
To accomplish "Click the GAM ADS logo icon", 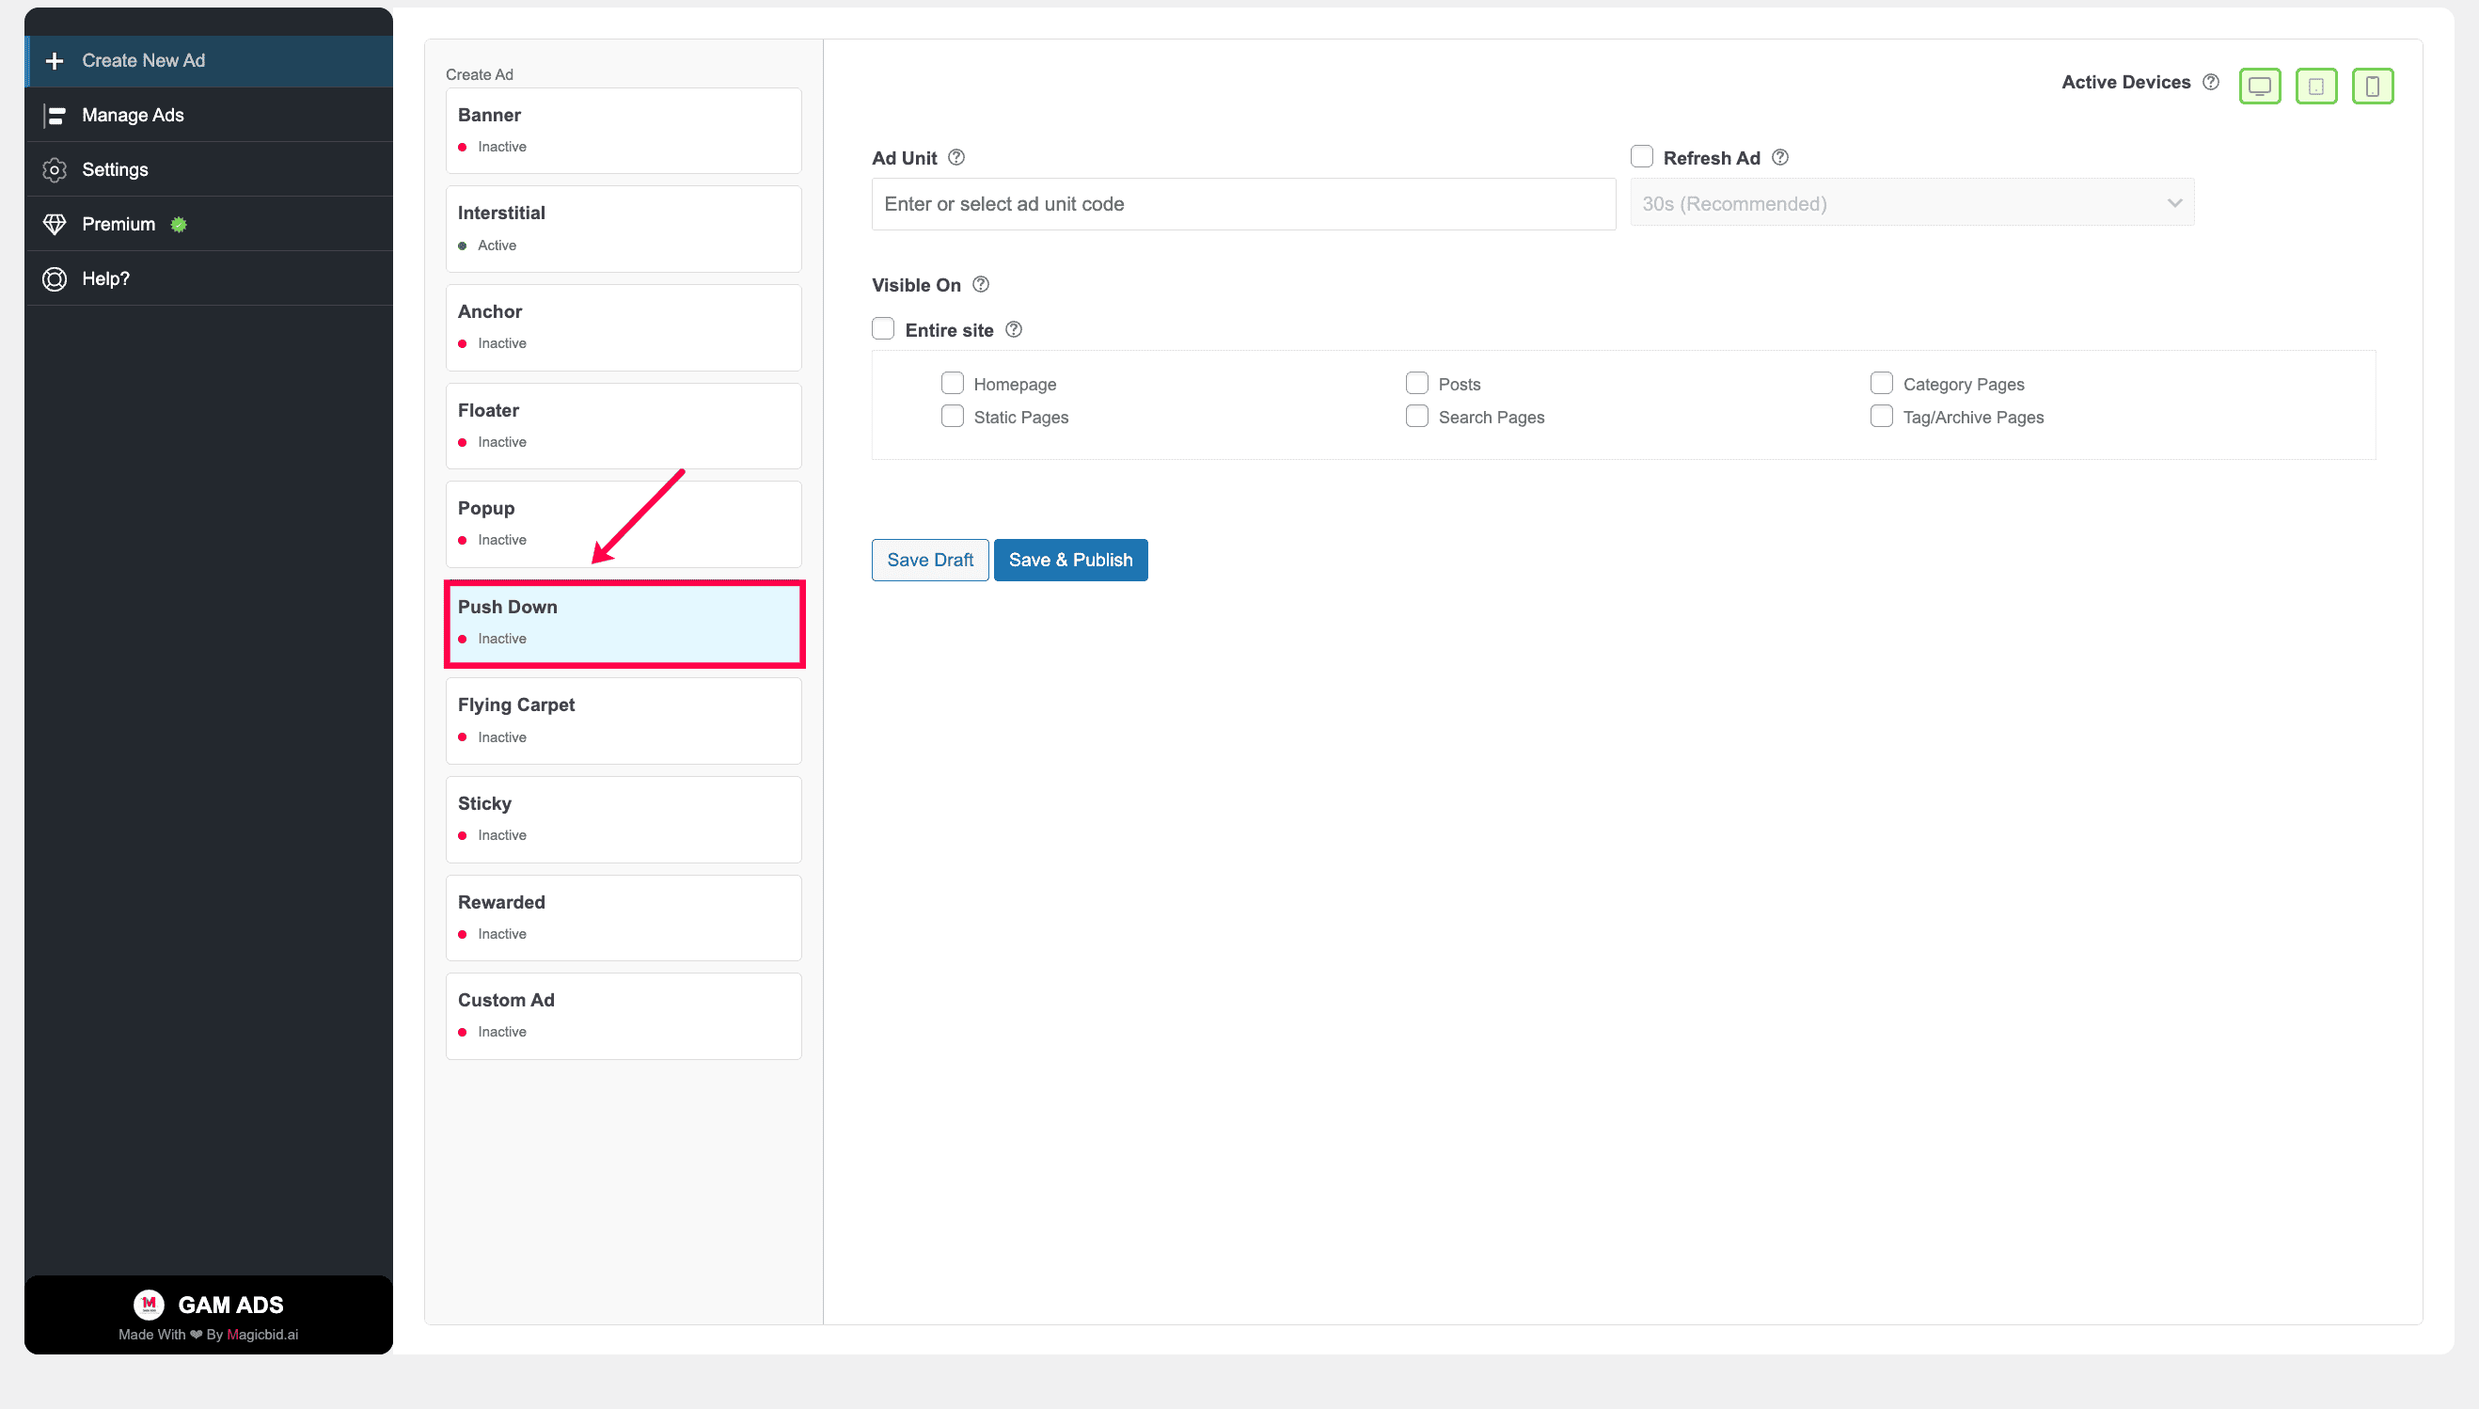I will click(149, 1304).
